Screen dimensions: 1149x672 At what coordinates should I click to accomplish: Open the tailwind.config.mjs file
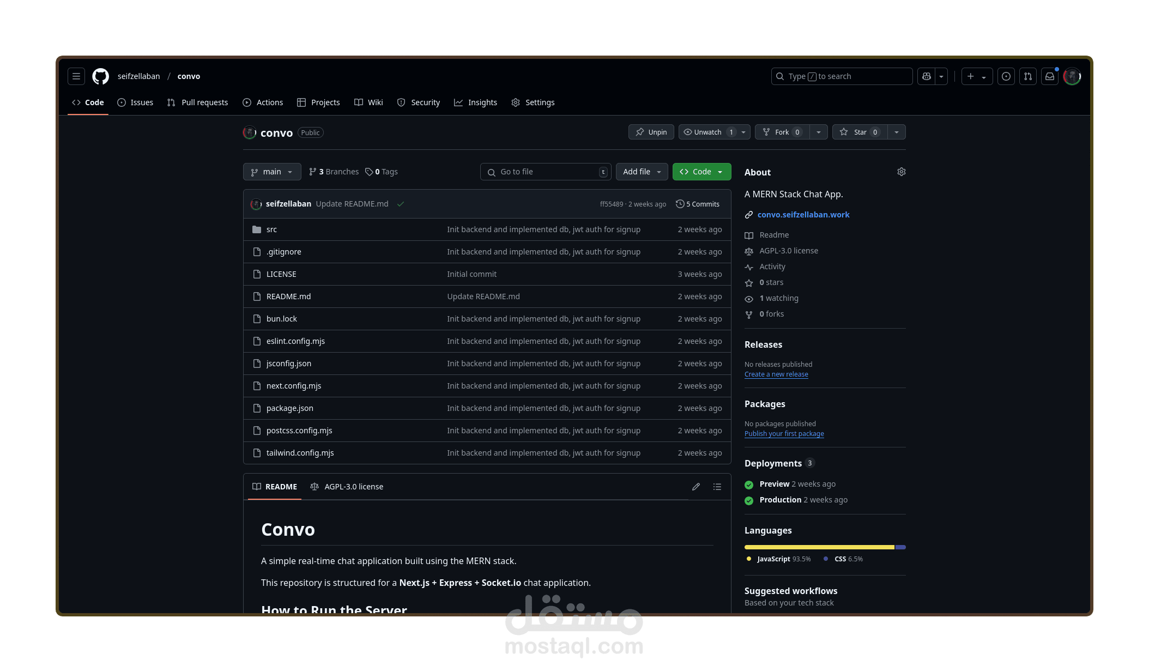click(x=300, y=453)
